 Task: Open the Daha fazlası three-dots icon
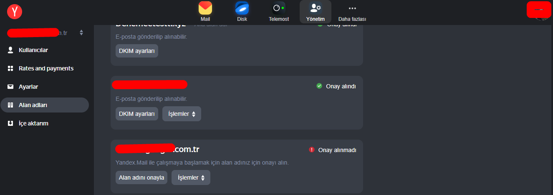tap(352, 8)
